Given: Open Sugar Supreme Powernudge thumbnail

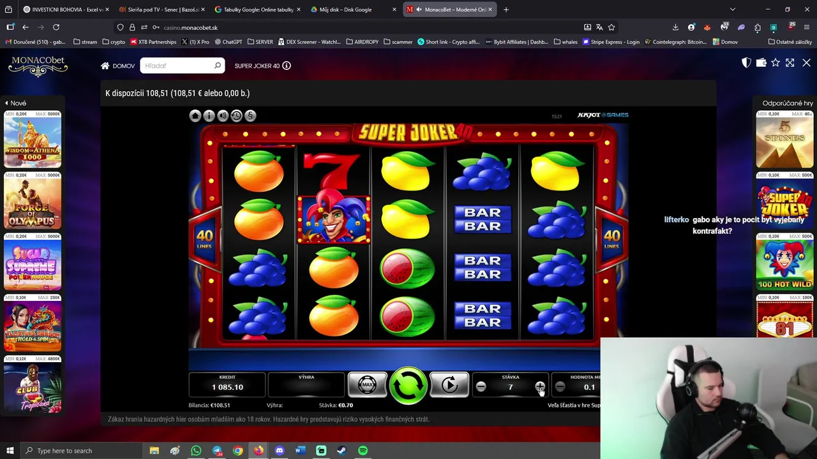Looking at the screenshot, I should pos(33,261).
